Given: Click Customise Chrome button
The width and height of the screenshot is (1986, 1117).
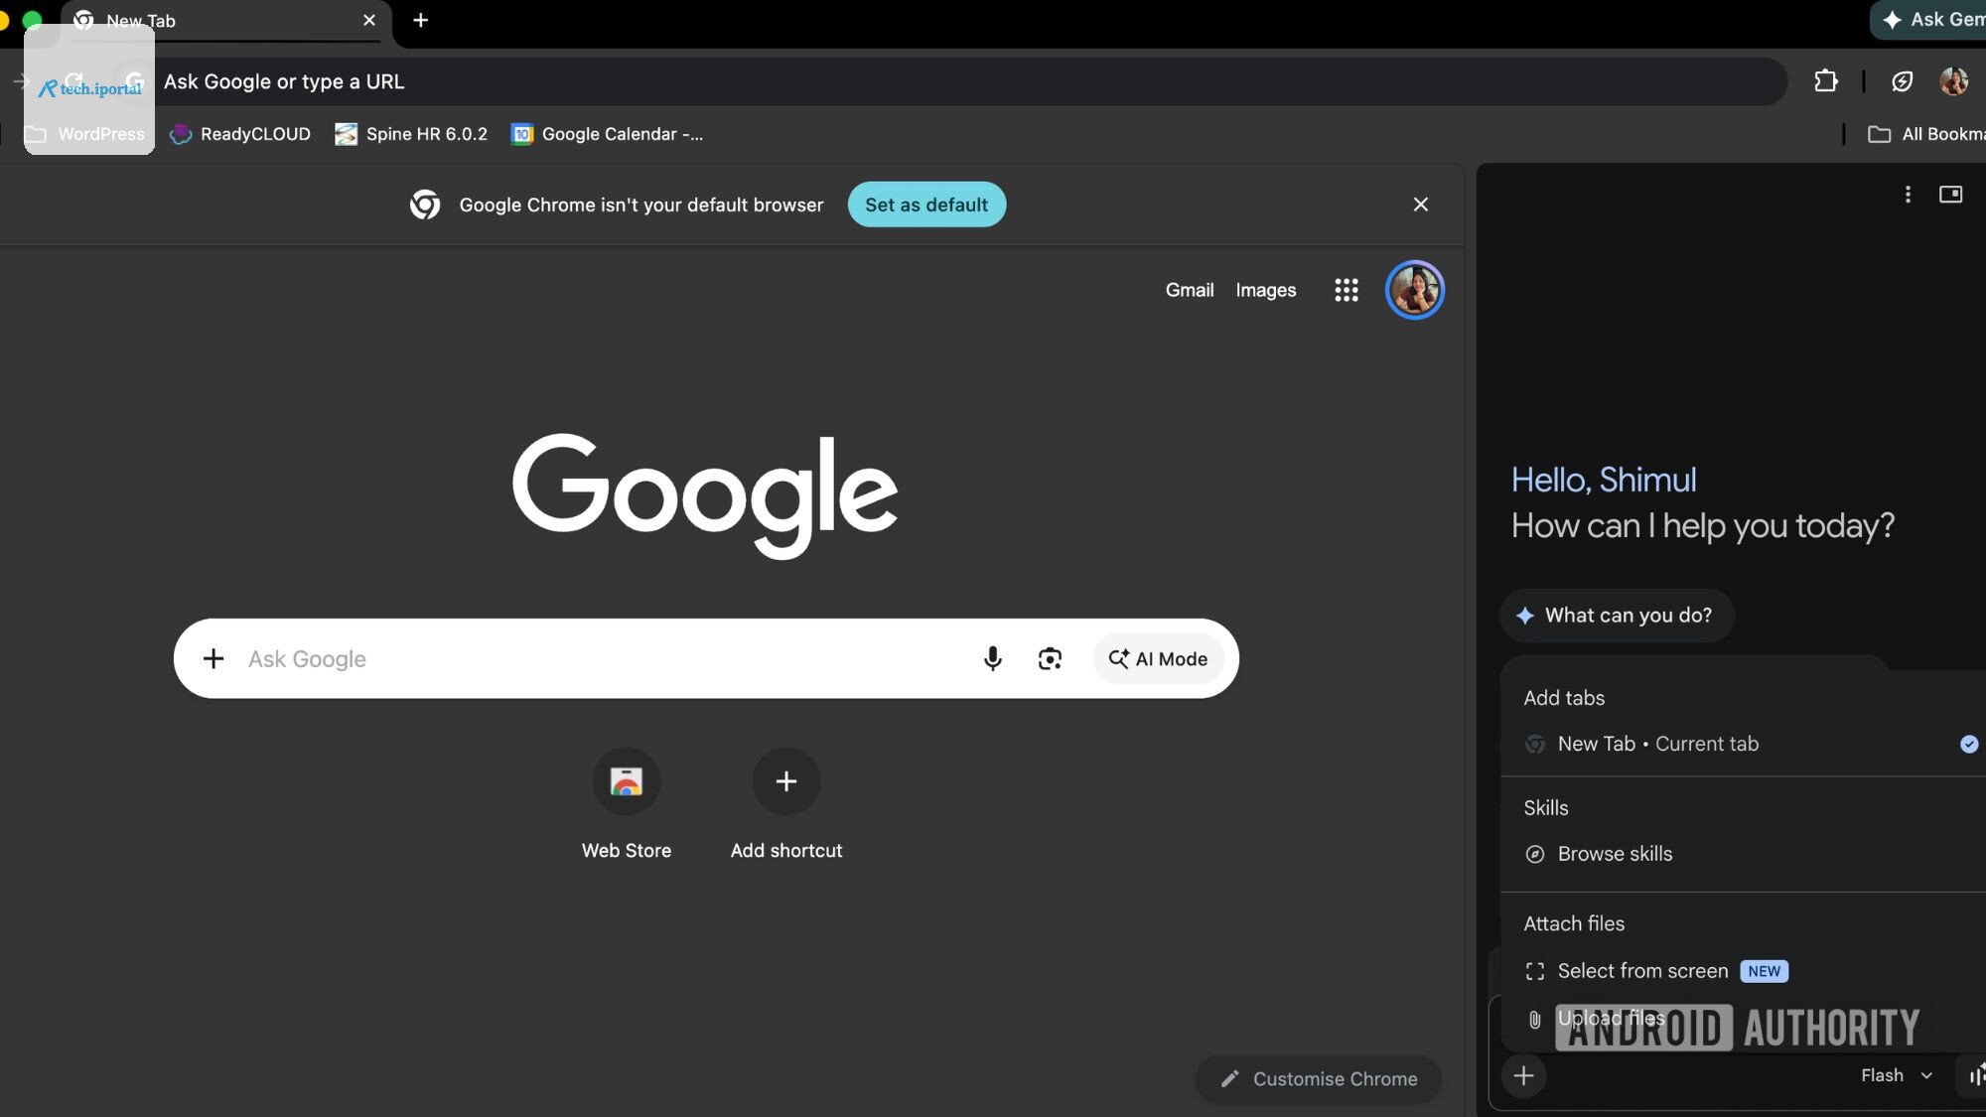Looking at the screenshot, I should [x=1319, y=1079].
